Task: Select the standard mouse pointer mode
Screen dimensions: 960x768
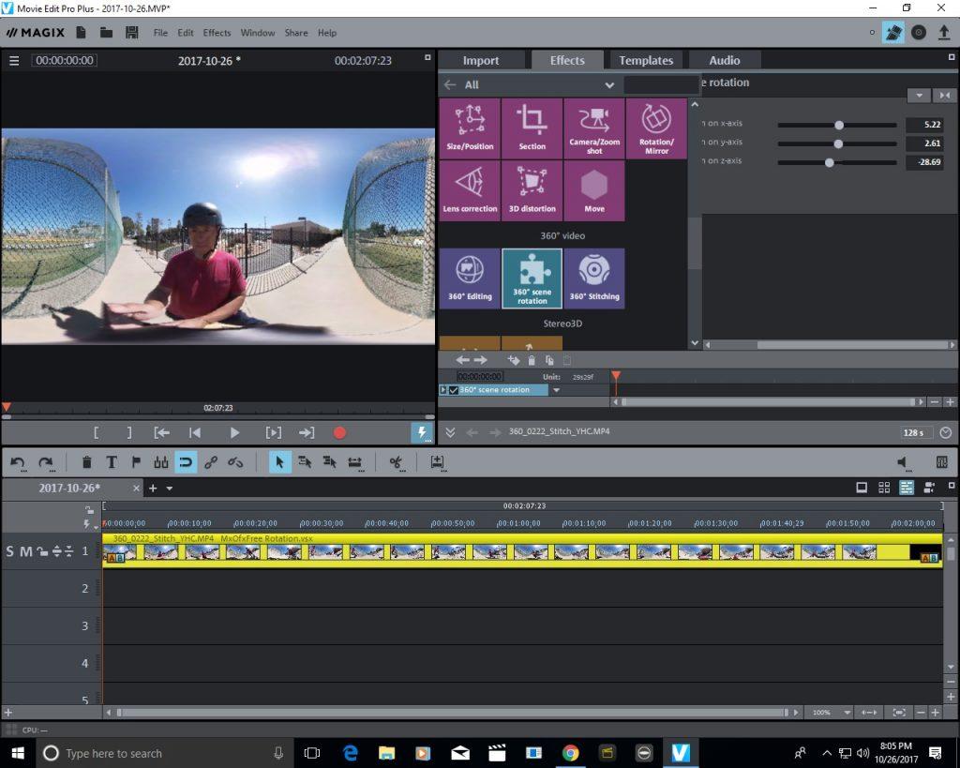Action: 279,461
